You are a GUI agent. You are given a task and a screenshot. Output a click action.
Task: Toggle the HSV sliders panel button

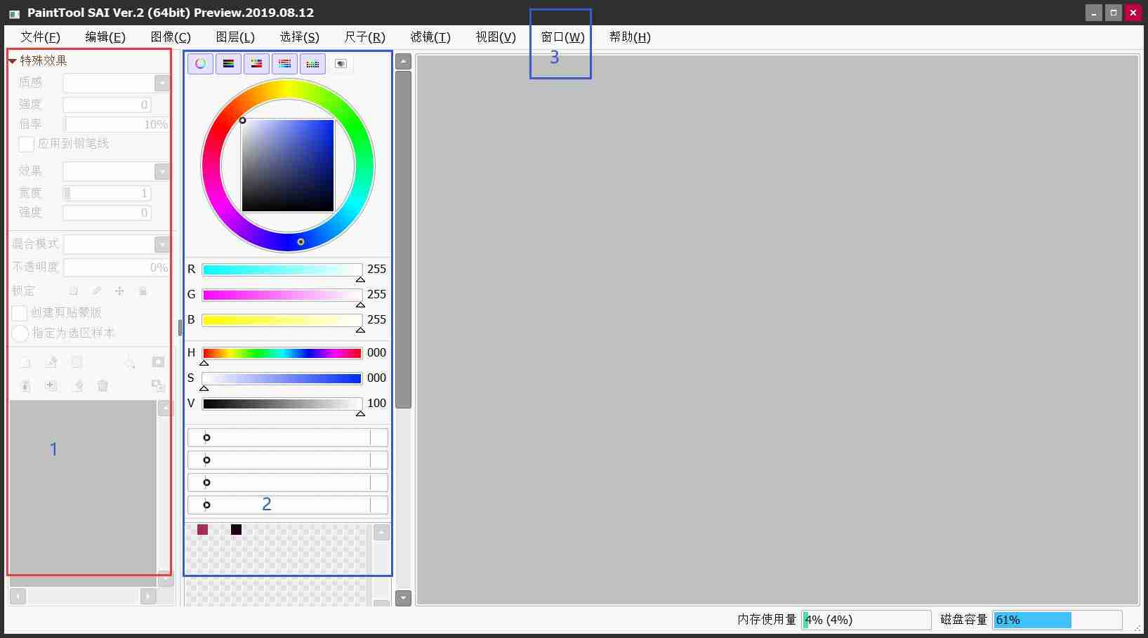pos(256,64)
